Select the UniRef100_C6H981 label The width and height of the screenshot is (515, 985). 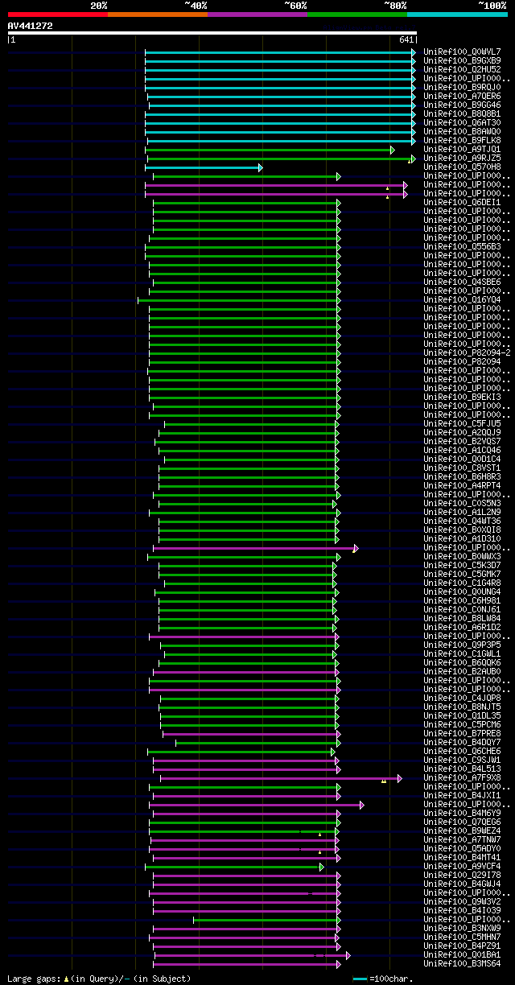pyautogui.click(x=462, y=600)
